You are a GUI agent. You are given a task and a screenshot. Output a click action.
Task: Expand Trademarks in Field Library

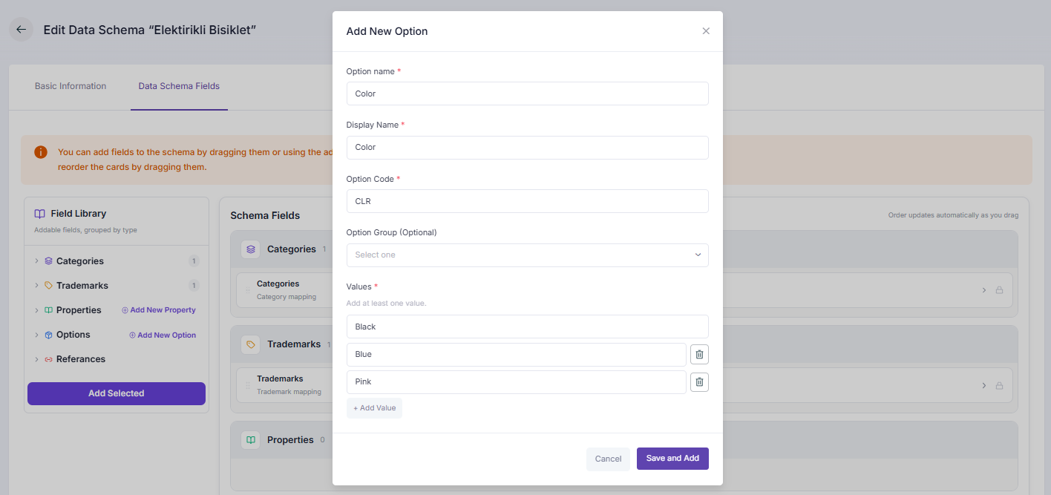36,286
